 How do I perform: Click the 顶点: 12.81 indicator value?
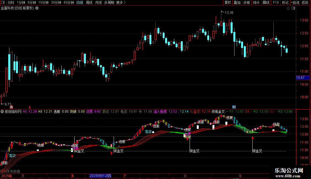[x=111, y=112]
